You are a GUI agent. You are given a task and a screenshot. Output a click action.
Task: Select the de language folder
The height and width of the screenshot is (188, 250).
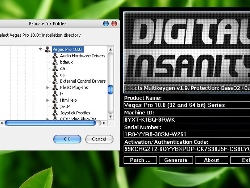(62, 68)
